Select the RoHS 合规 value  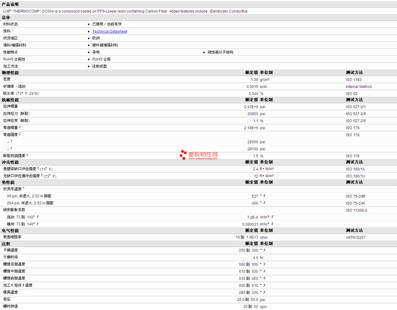point(101,59)
